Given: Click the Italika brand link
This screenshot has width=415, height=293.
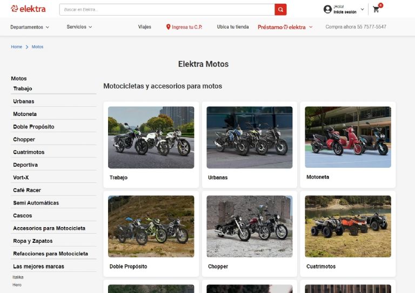Looking at the screenshot, I should [18, 277].
